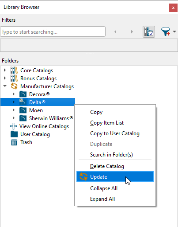This screenshot has height=227, width=178.
Task: Expand the Bonus Catalogs folder
Action: pos(5,78)
